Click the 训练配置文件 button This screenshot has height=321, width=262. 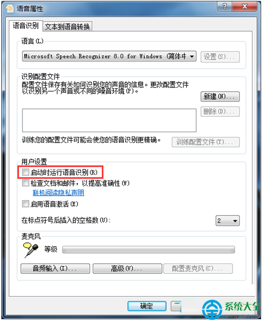pos(206,142)
